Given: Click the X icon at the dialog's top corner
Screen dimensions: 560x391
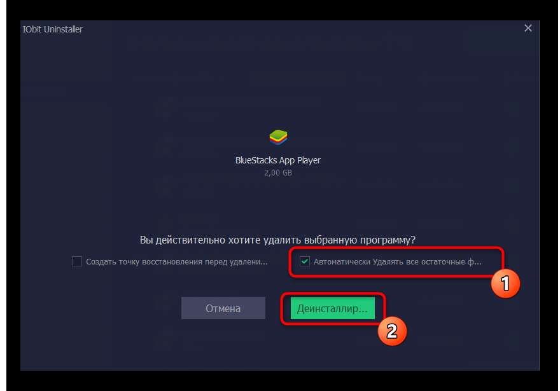Looking at the screenshot, I should coord(528,28).
